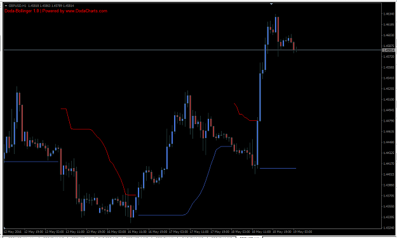Click price axis label 1.44945
This screenshot has height=238, width=397.
[x=389, y=110]
